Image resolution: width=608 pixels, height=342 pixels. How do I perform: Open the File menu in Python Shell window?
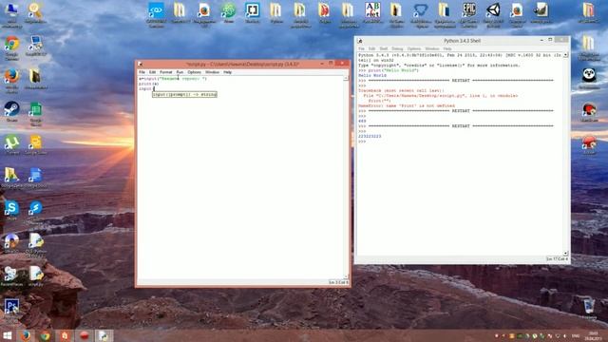pos(361,48)
